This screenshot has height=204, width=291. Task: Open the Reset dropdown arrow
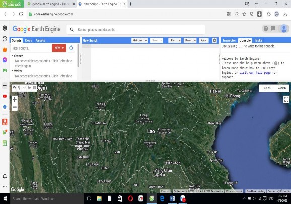tap(195, 40)
